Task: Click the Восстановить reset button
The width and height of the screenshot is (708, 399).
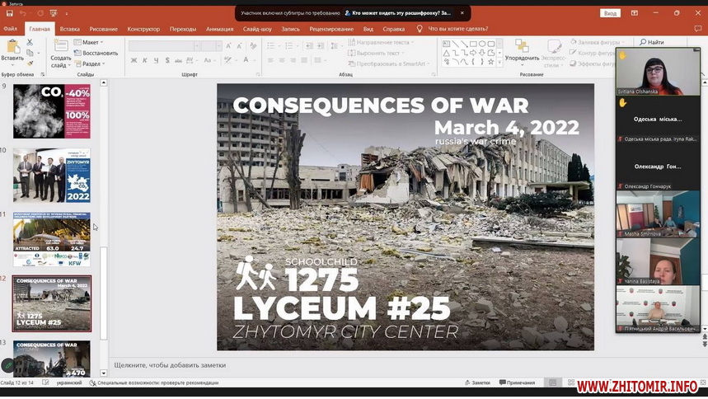Action: [96, 53]
